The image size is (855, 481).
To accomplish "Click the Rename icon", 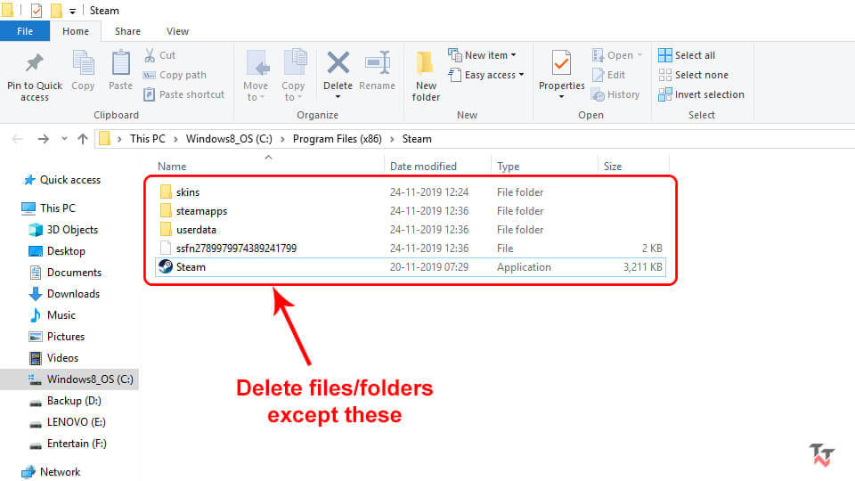I will point(378,62).
